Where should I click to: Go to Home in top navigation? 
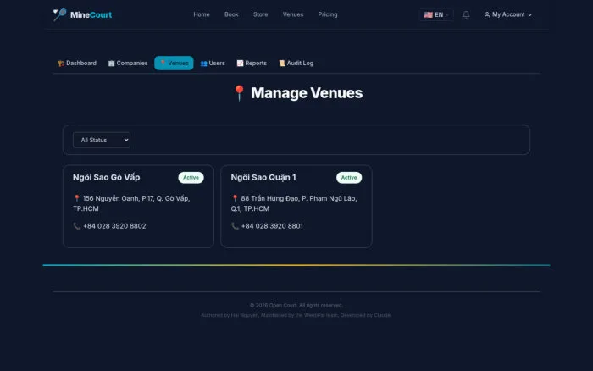(x=202, y=14)
